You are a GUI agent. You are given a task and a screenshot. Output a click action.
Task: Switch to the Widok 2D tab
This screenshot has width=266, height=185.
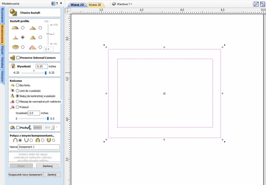[77, 5]
